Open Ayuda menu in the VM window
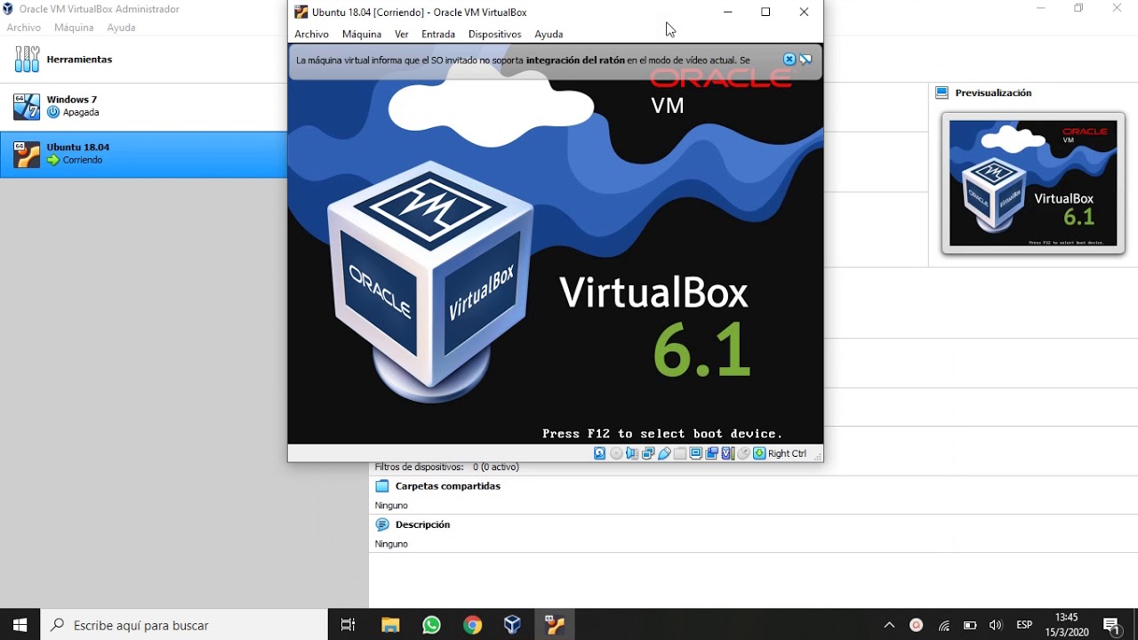The height and width of the screenshot is (640, 1138). pos(549,34)
